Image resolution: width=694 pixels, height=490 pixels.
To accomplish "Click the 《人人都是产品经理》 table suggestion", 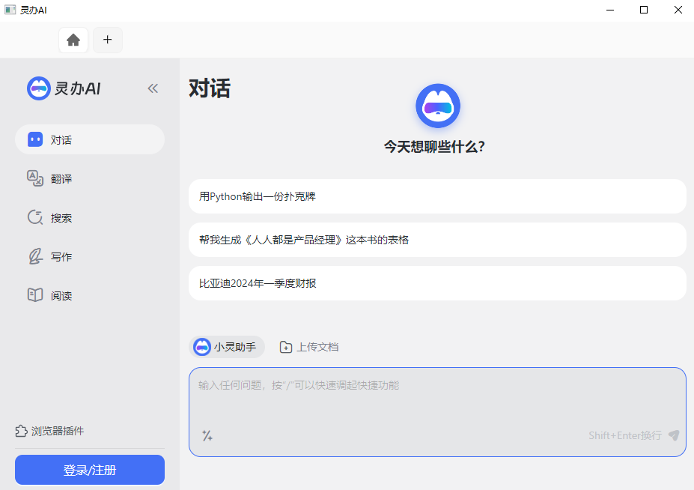I will 437,239.
